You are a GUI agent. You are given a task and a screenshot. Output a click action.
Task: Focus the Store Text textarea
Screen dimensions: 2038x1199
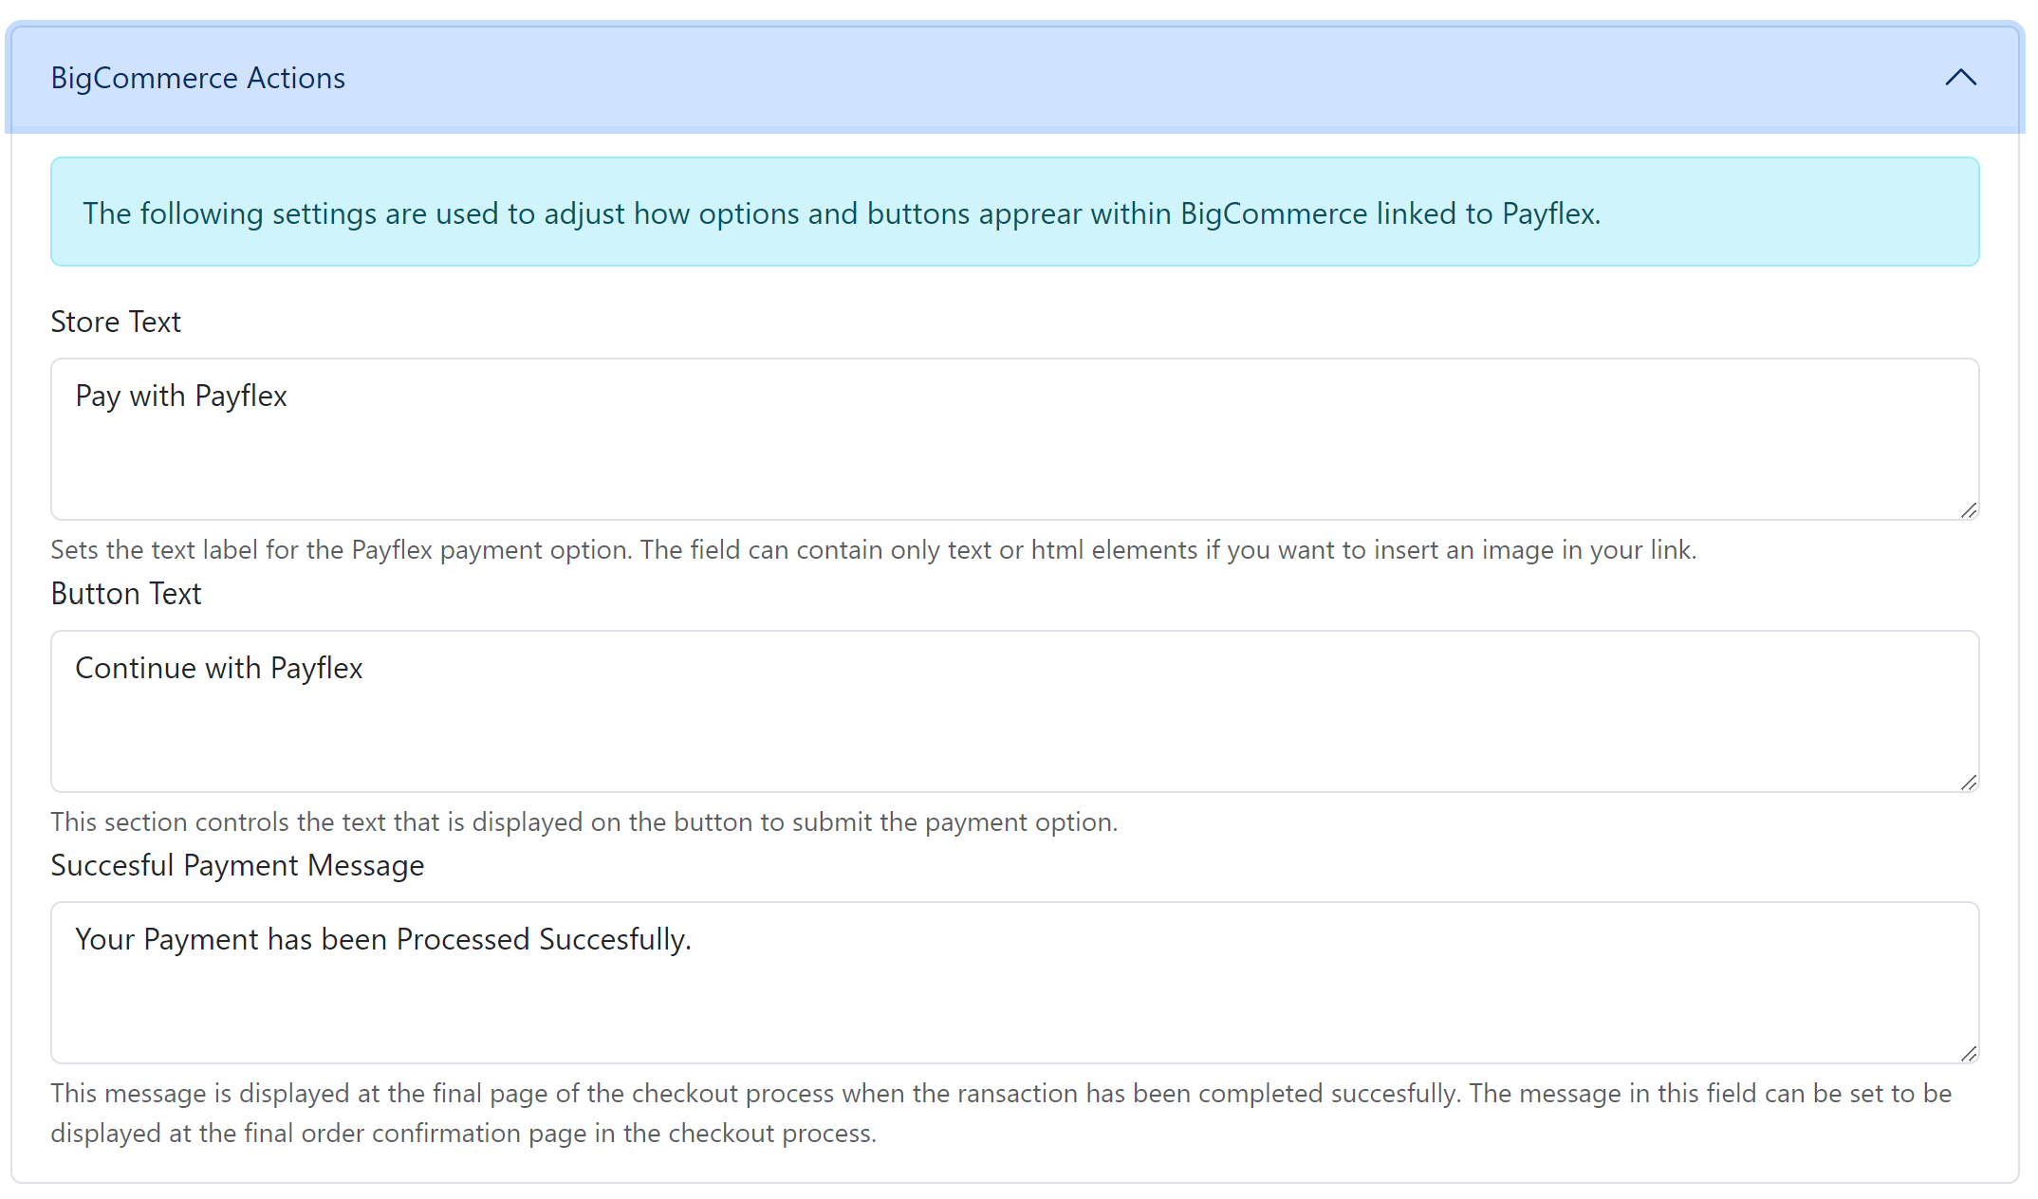pyautogui.click(x=1014, y=439)
